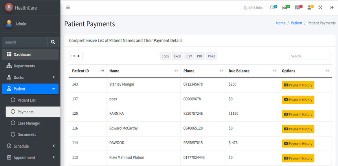The height and width of the screenshot is (166, 338).
Task: Click the sidebar search magnifier button
Action: point(53,42)
